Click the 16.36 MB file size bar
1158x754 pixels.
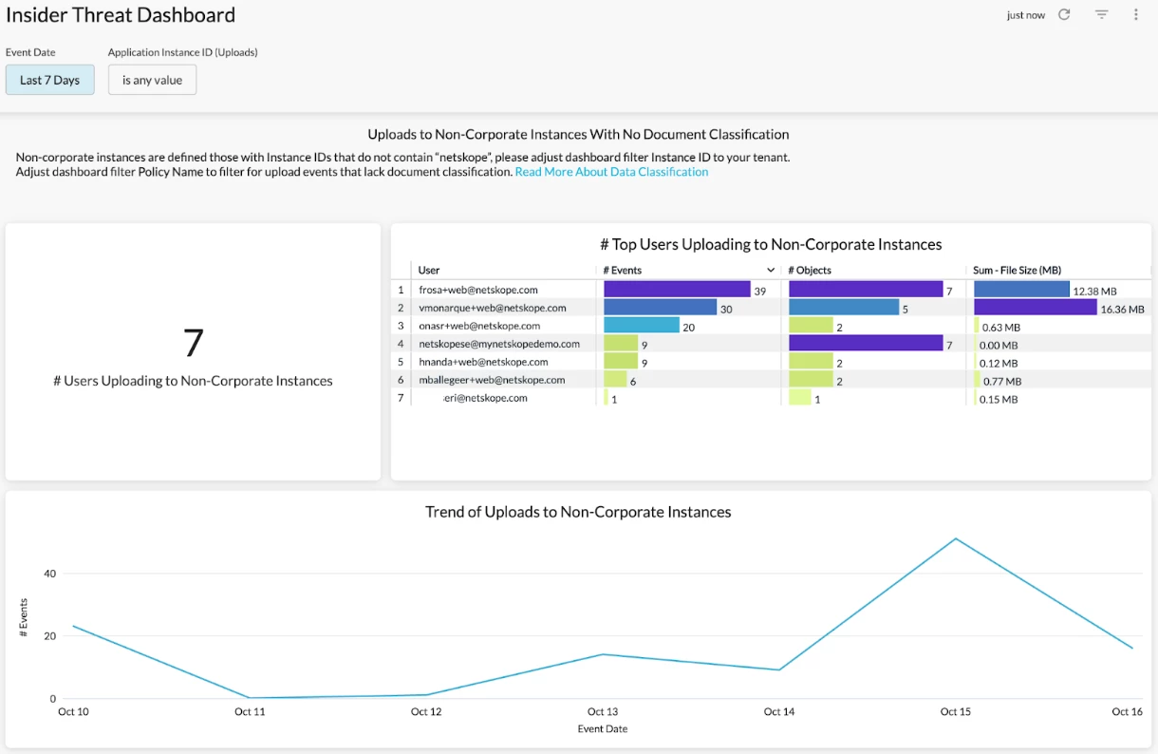click(1036, 307)
